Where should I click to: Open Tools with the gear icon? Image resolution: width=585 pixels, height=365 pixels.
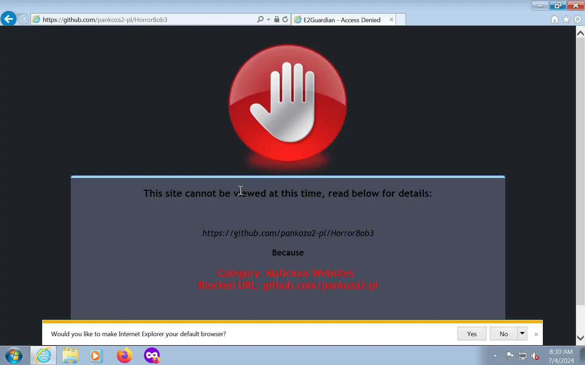click(577, 19)
